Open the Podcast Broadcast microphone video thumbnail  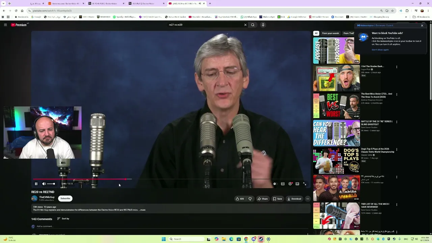coord(336,51)
